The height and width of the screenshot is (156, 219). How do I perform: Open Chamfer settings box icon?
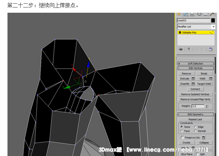pos(193,84)
